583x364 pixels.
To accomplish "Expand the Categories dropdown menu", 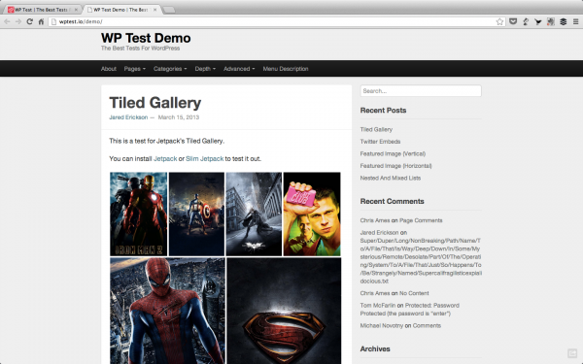I will tap(170, 69).
